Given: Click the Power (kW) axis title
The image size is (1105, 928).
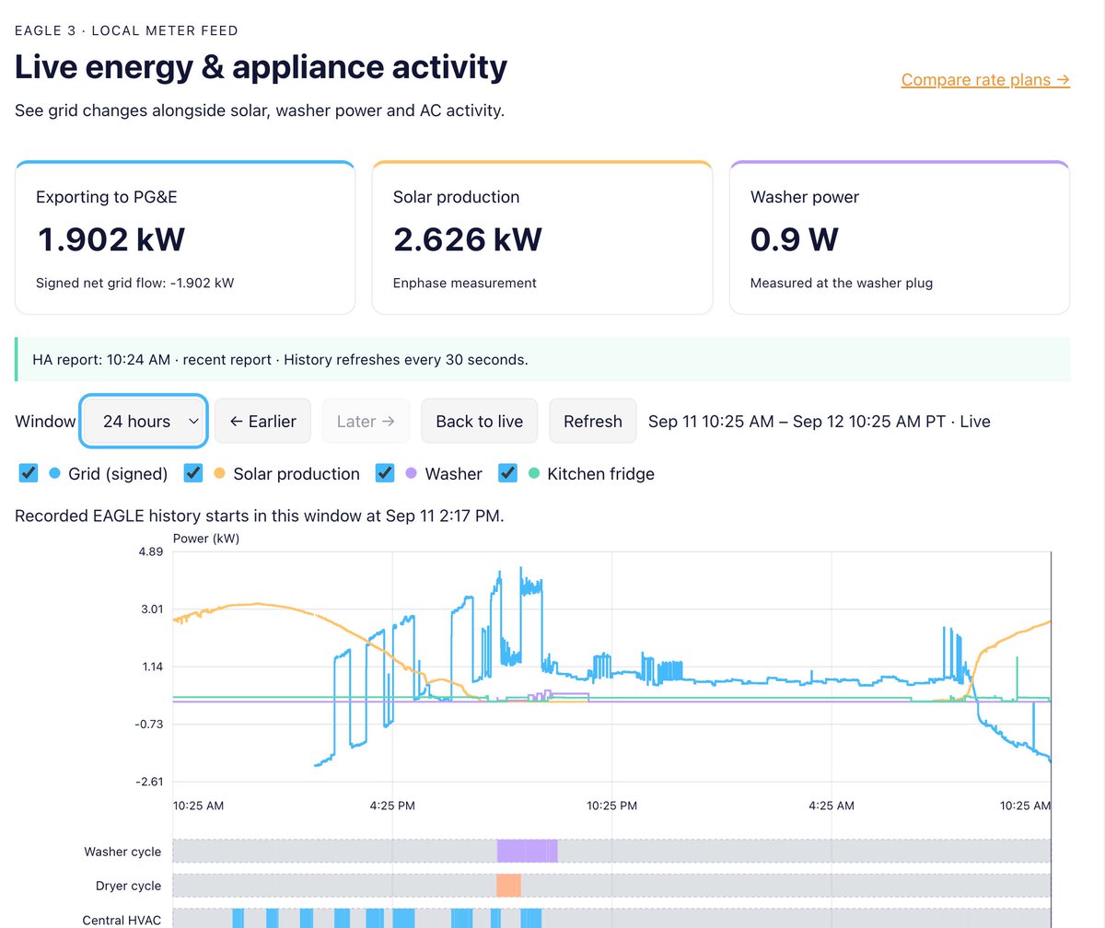Looking at the screenshot, I should click(x=206, y=539).
